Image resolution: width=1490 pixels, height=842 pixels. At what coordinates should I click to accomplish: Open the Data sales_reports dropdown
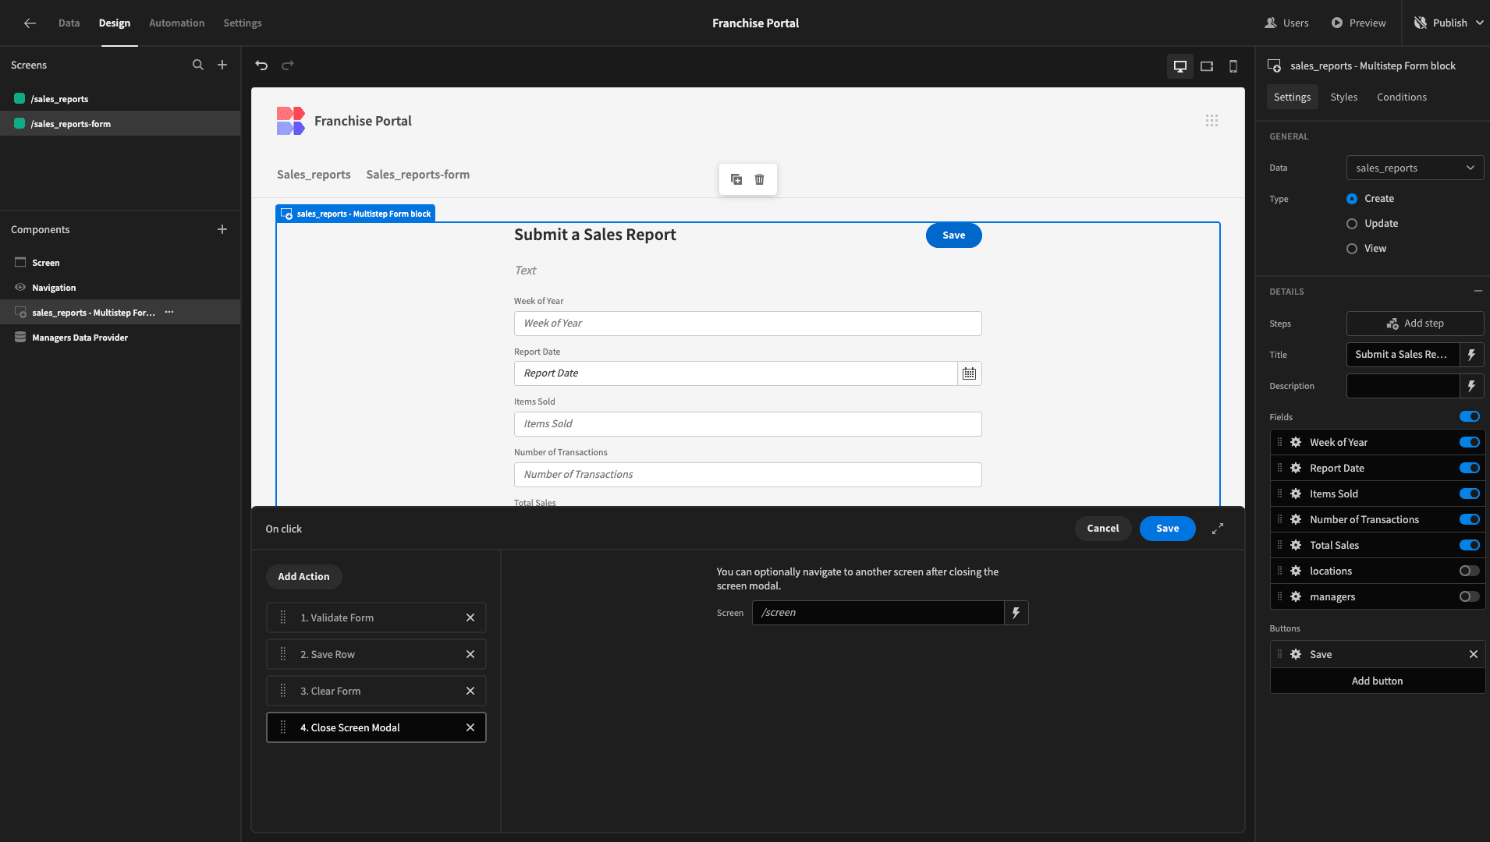click(1415, 168)
